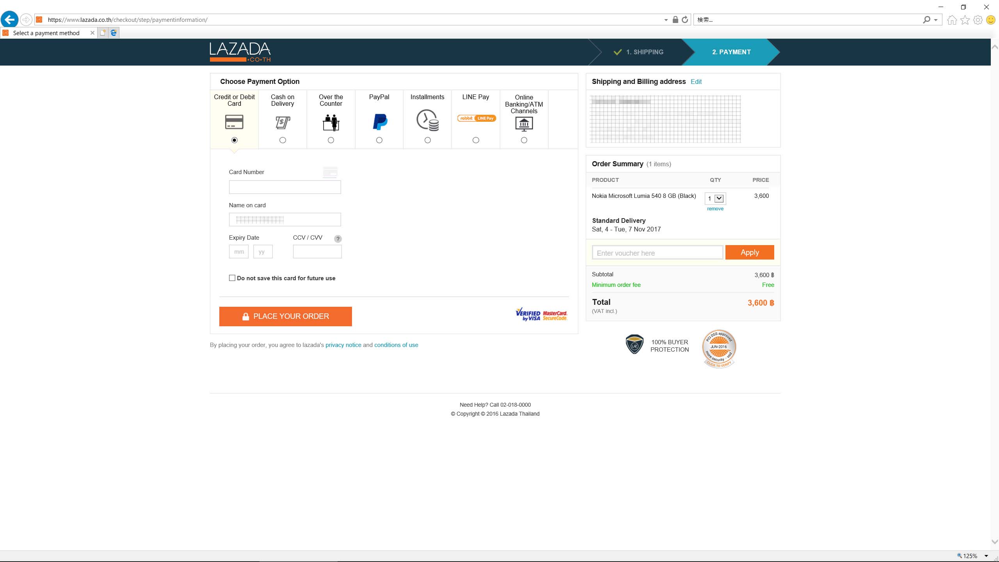This screenshot has height=562, width=999.
Task: Click the remove item link
Action: point(715,209)
